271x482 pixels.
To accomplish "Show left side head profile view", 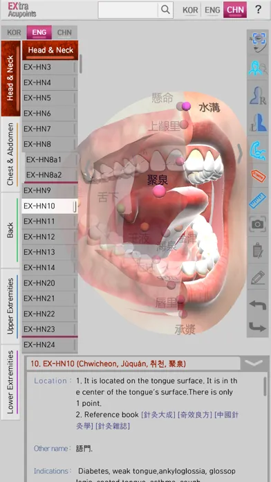I will tap(257, 123).
